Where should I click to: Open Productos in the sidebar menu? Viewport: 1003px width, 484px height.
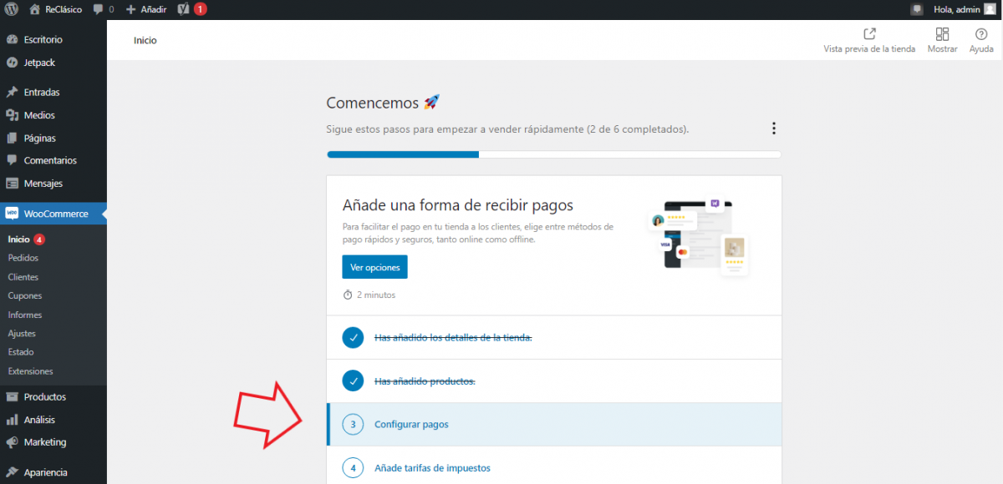[44, 397]
